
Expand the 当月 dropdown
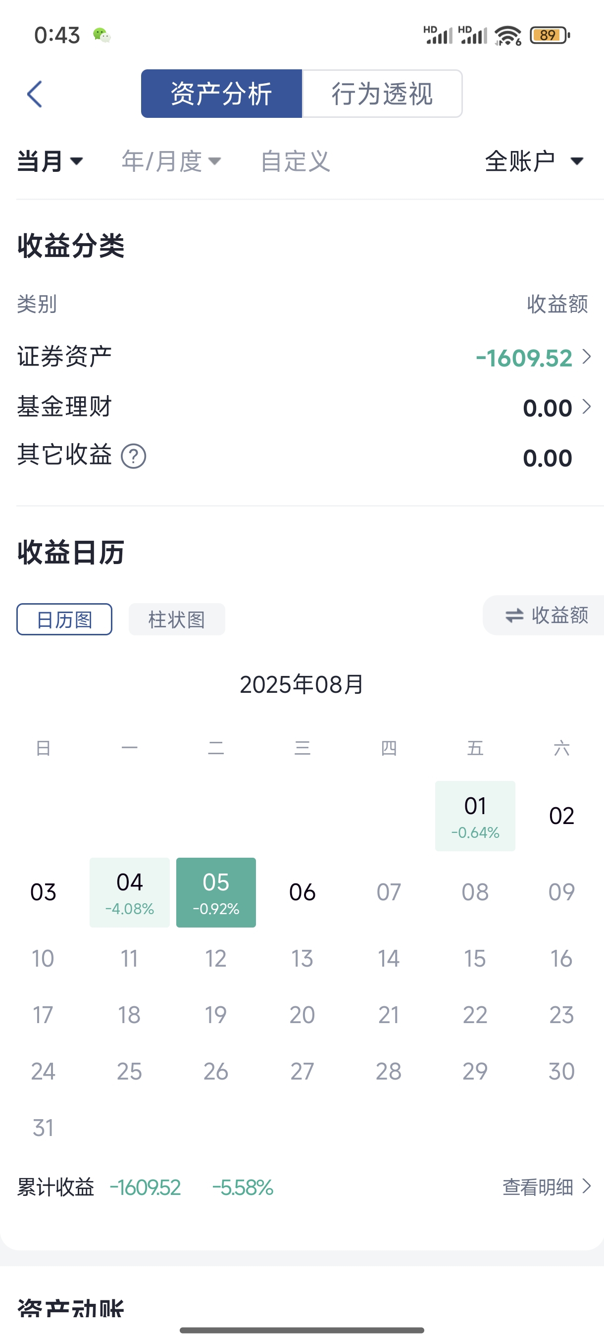click(x=50, y=161)
